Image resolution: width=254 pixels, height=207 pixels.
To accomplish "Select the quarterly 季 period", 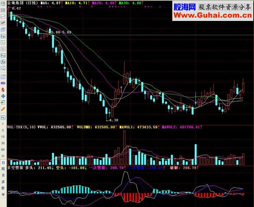I will click(x=3, y=188).
